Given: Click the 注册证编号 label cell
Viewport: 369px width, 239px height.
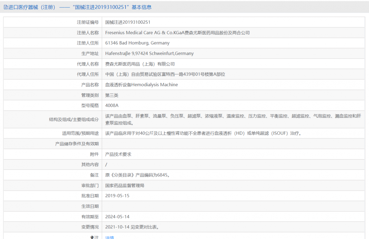Looking at the screenshot, I should click(x=88, y=22).
